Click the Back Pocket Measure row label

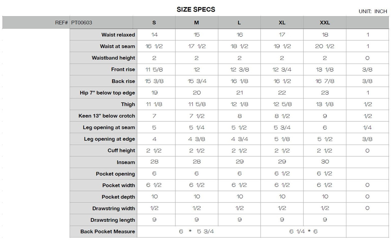108,232
